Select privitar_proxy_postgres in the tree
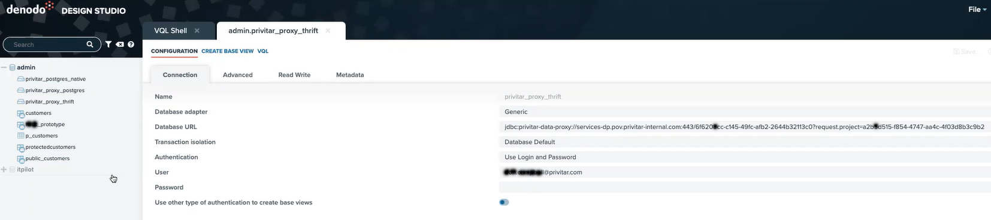The image size is (991, 220). [x=55, y=90]
